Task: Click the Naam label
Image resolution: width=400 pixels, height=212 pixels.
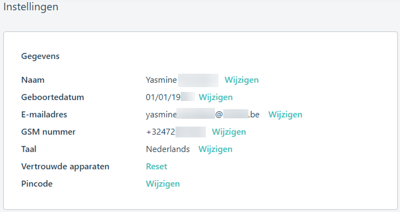Action: point(33,80)
